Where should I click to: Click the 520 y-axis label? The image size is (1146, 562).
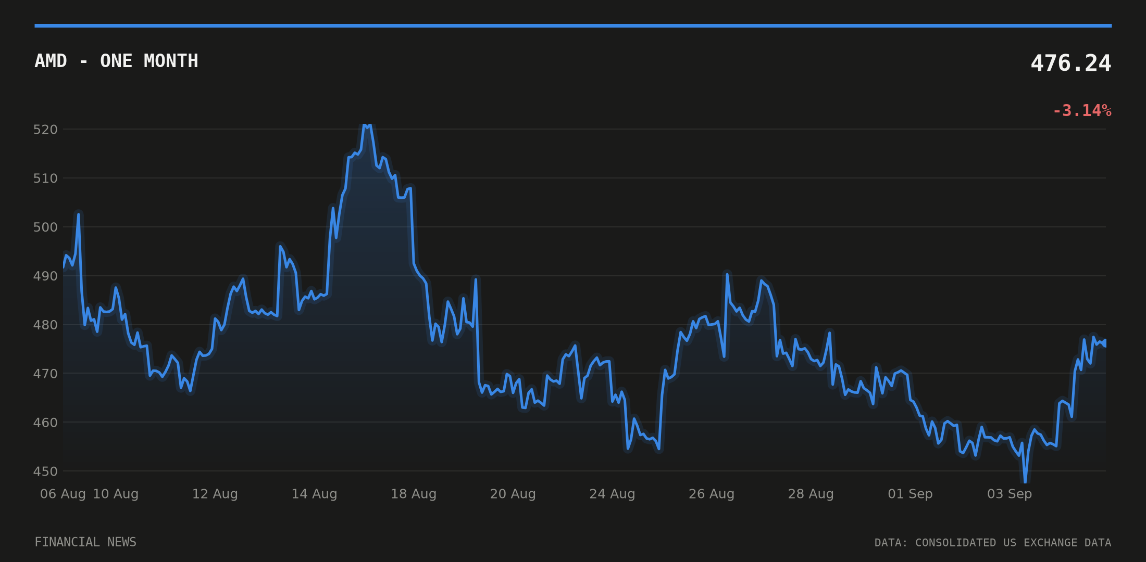[45, 130]
